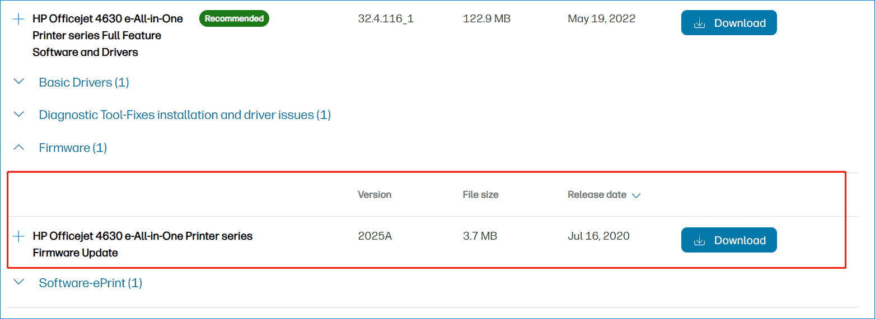Click the Firmware (1) section title
The height and width of the screenshot is (319, 875).
coord(73,148)
